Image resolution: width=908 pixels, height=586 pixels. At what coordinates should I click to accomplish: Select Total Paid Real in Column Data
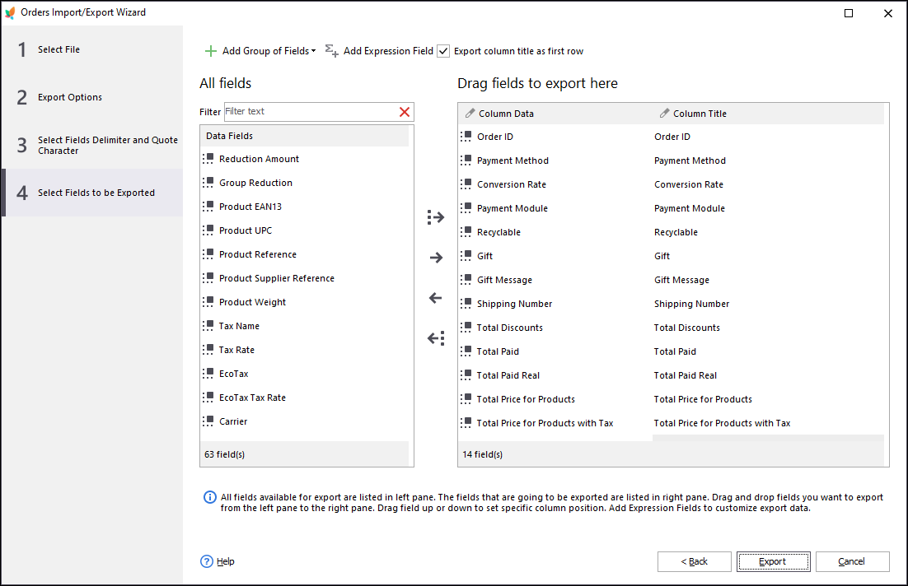pos(508,375)
